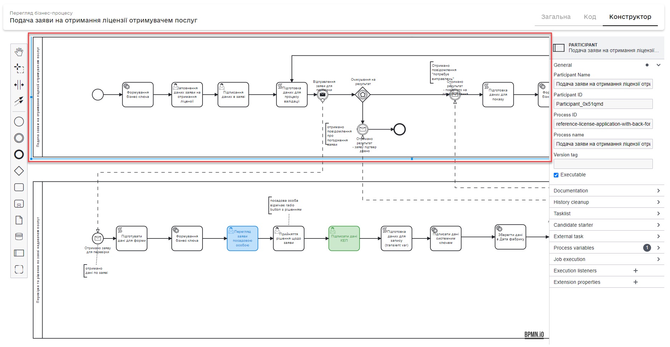Image resolution: width=670 pixels, height=347 pixels.
Task: Expand the Documentation section
Action: pos(607,191)
